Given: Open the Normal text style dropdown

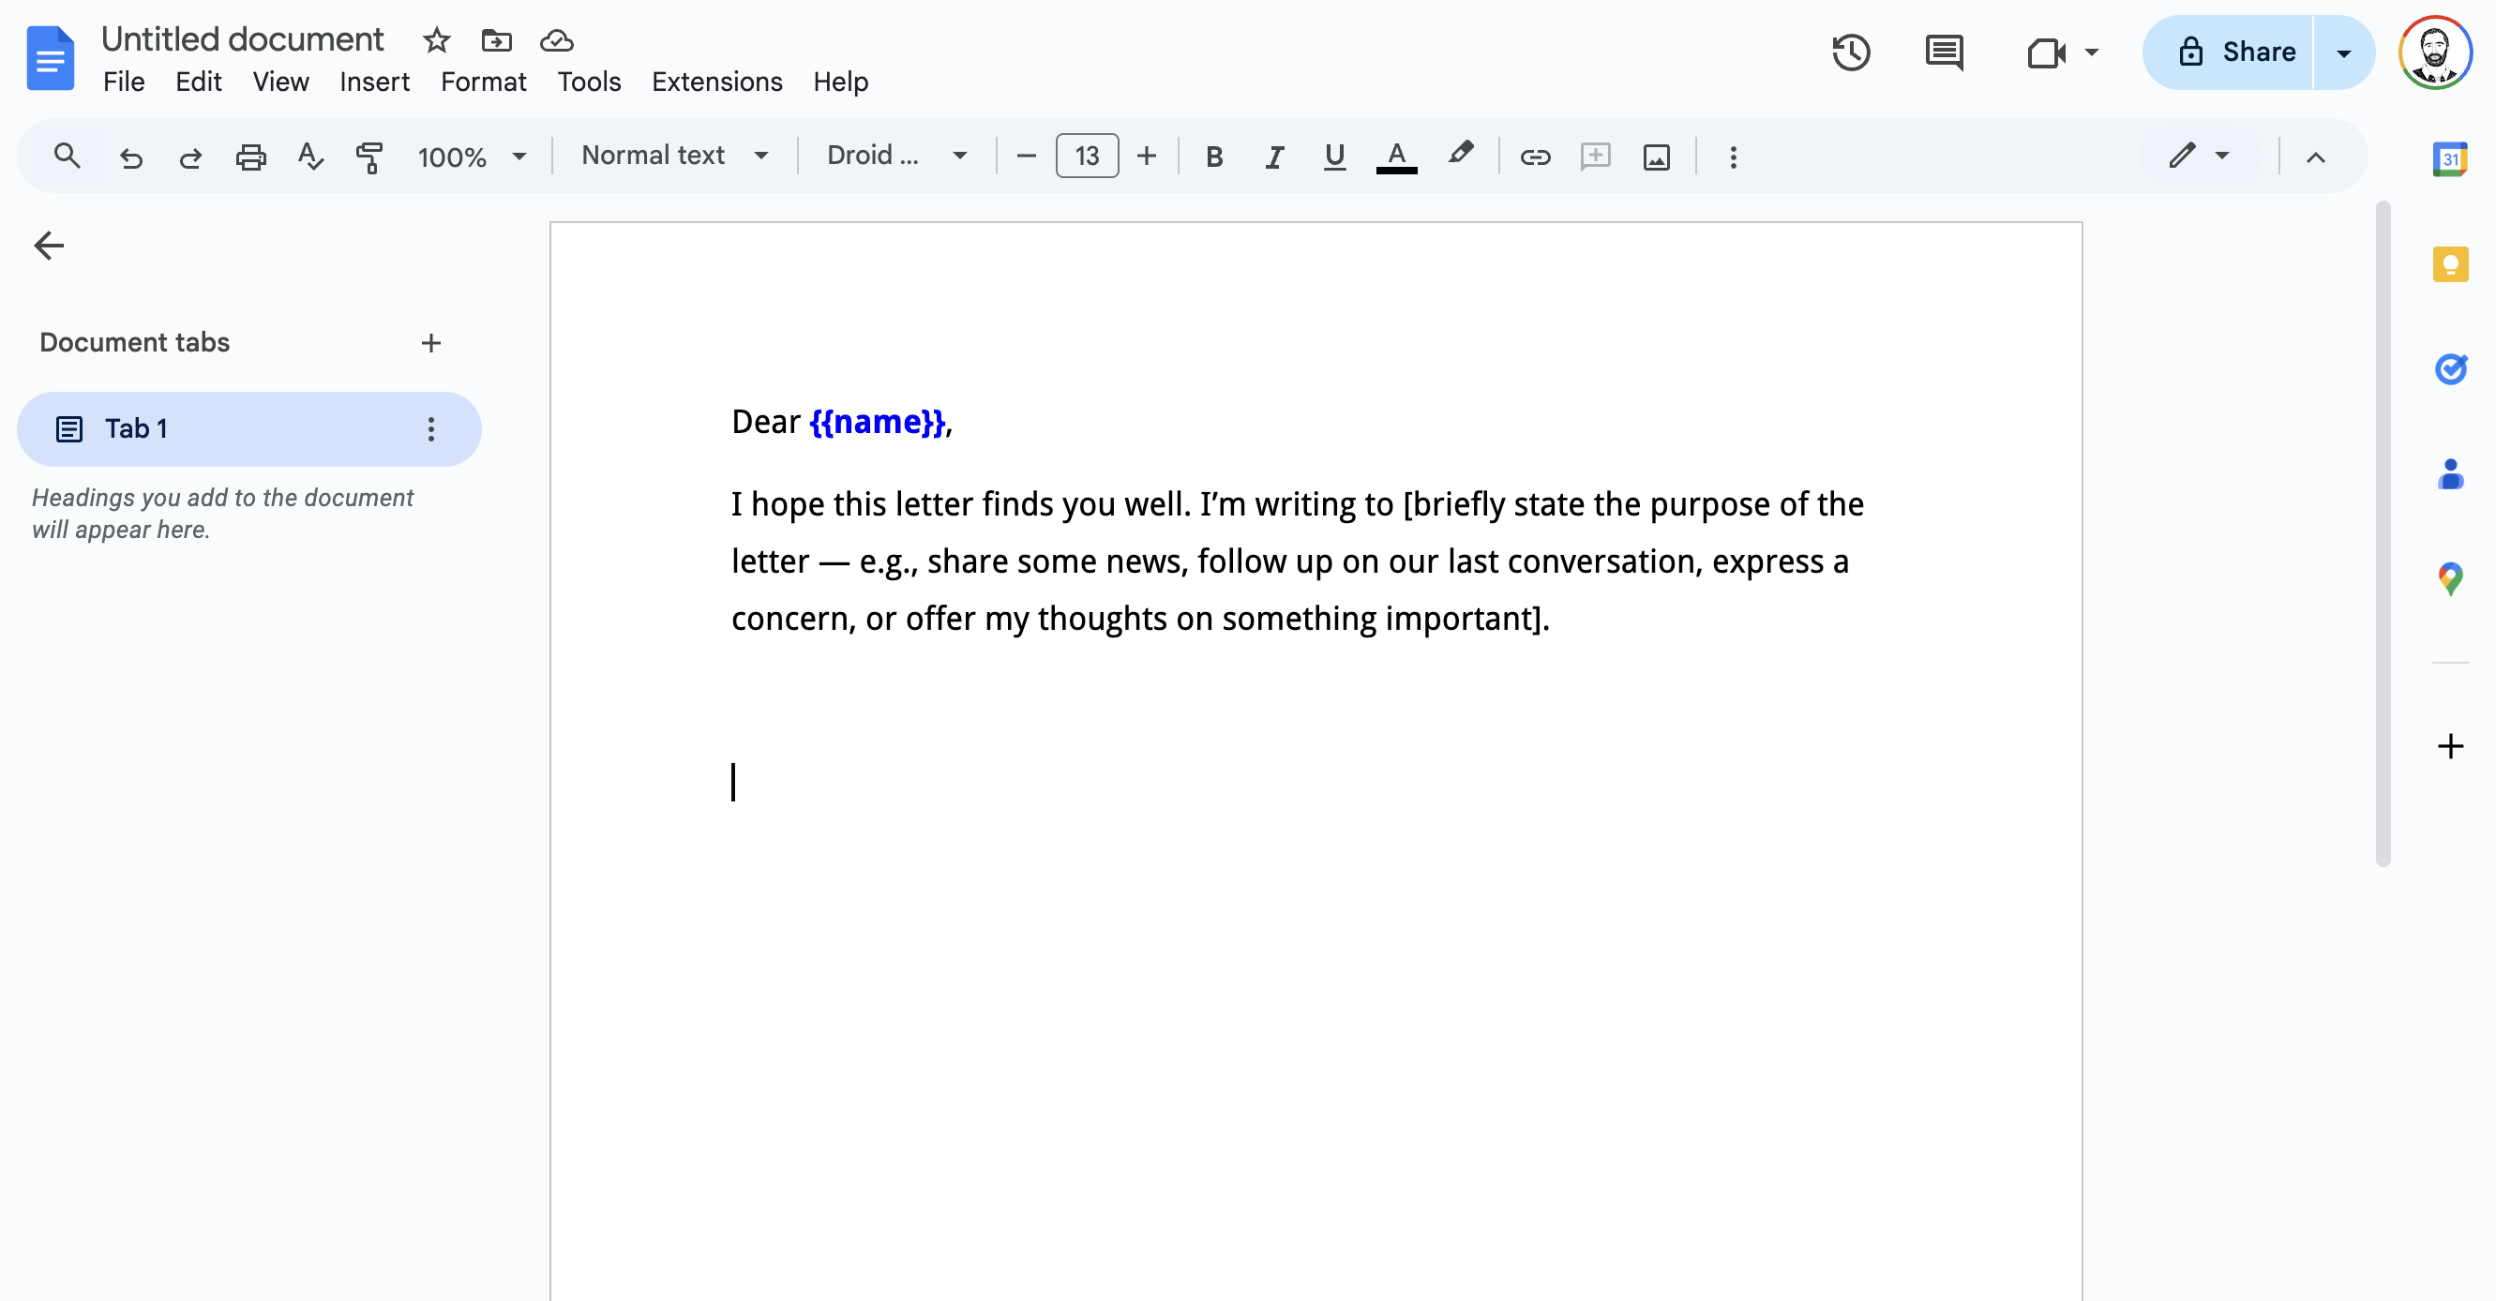Looking at the screenshot, I should click(x=674, y=156).
